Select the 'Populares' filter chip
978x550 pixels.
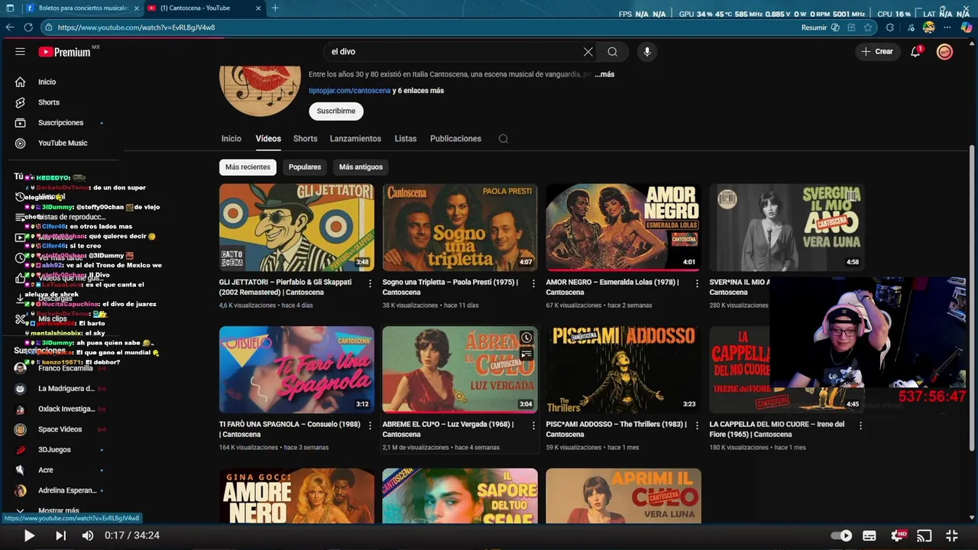pos(305,167)
